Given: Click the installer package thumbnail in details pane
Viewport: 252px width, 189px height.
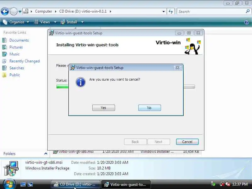Looking at the screenshot, I should [11, 169].
